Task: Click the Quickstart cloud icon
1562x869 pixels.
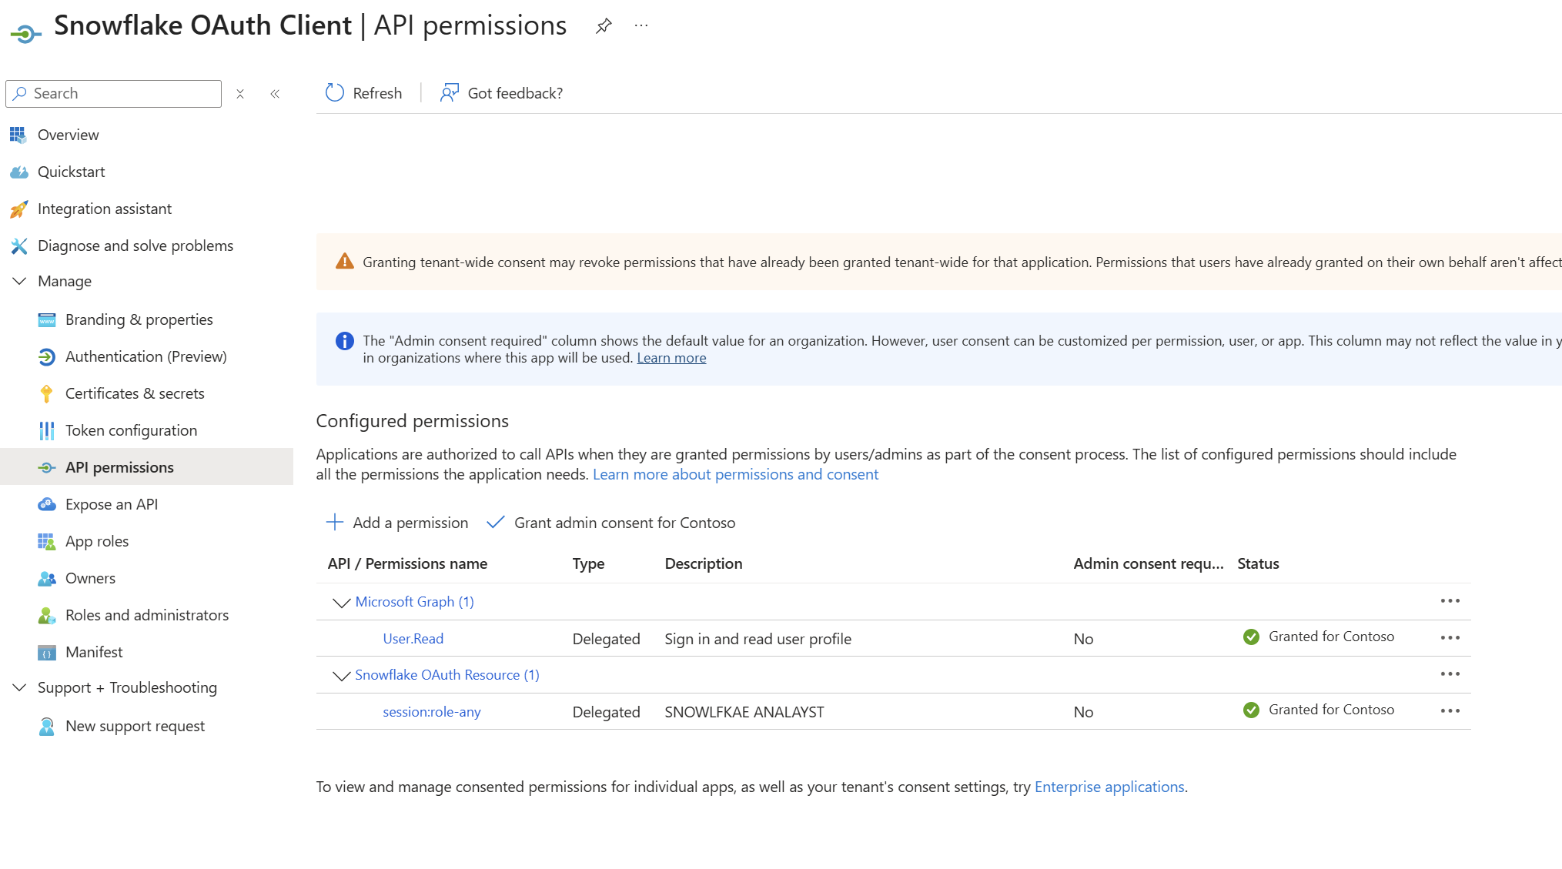Action: [18, 172]
